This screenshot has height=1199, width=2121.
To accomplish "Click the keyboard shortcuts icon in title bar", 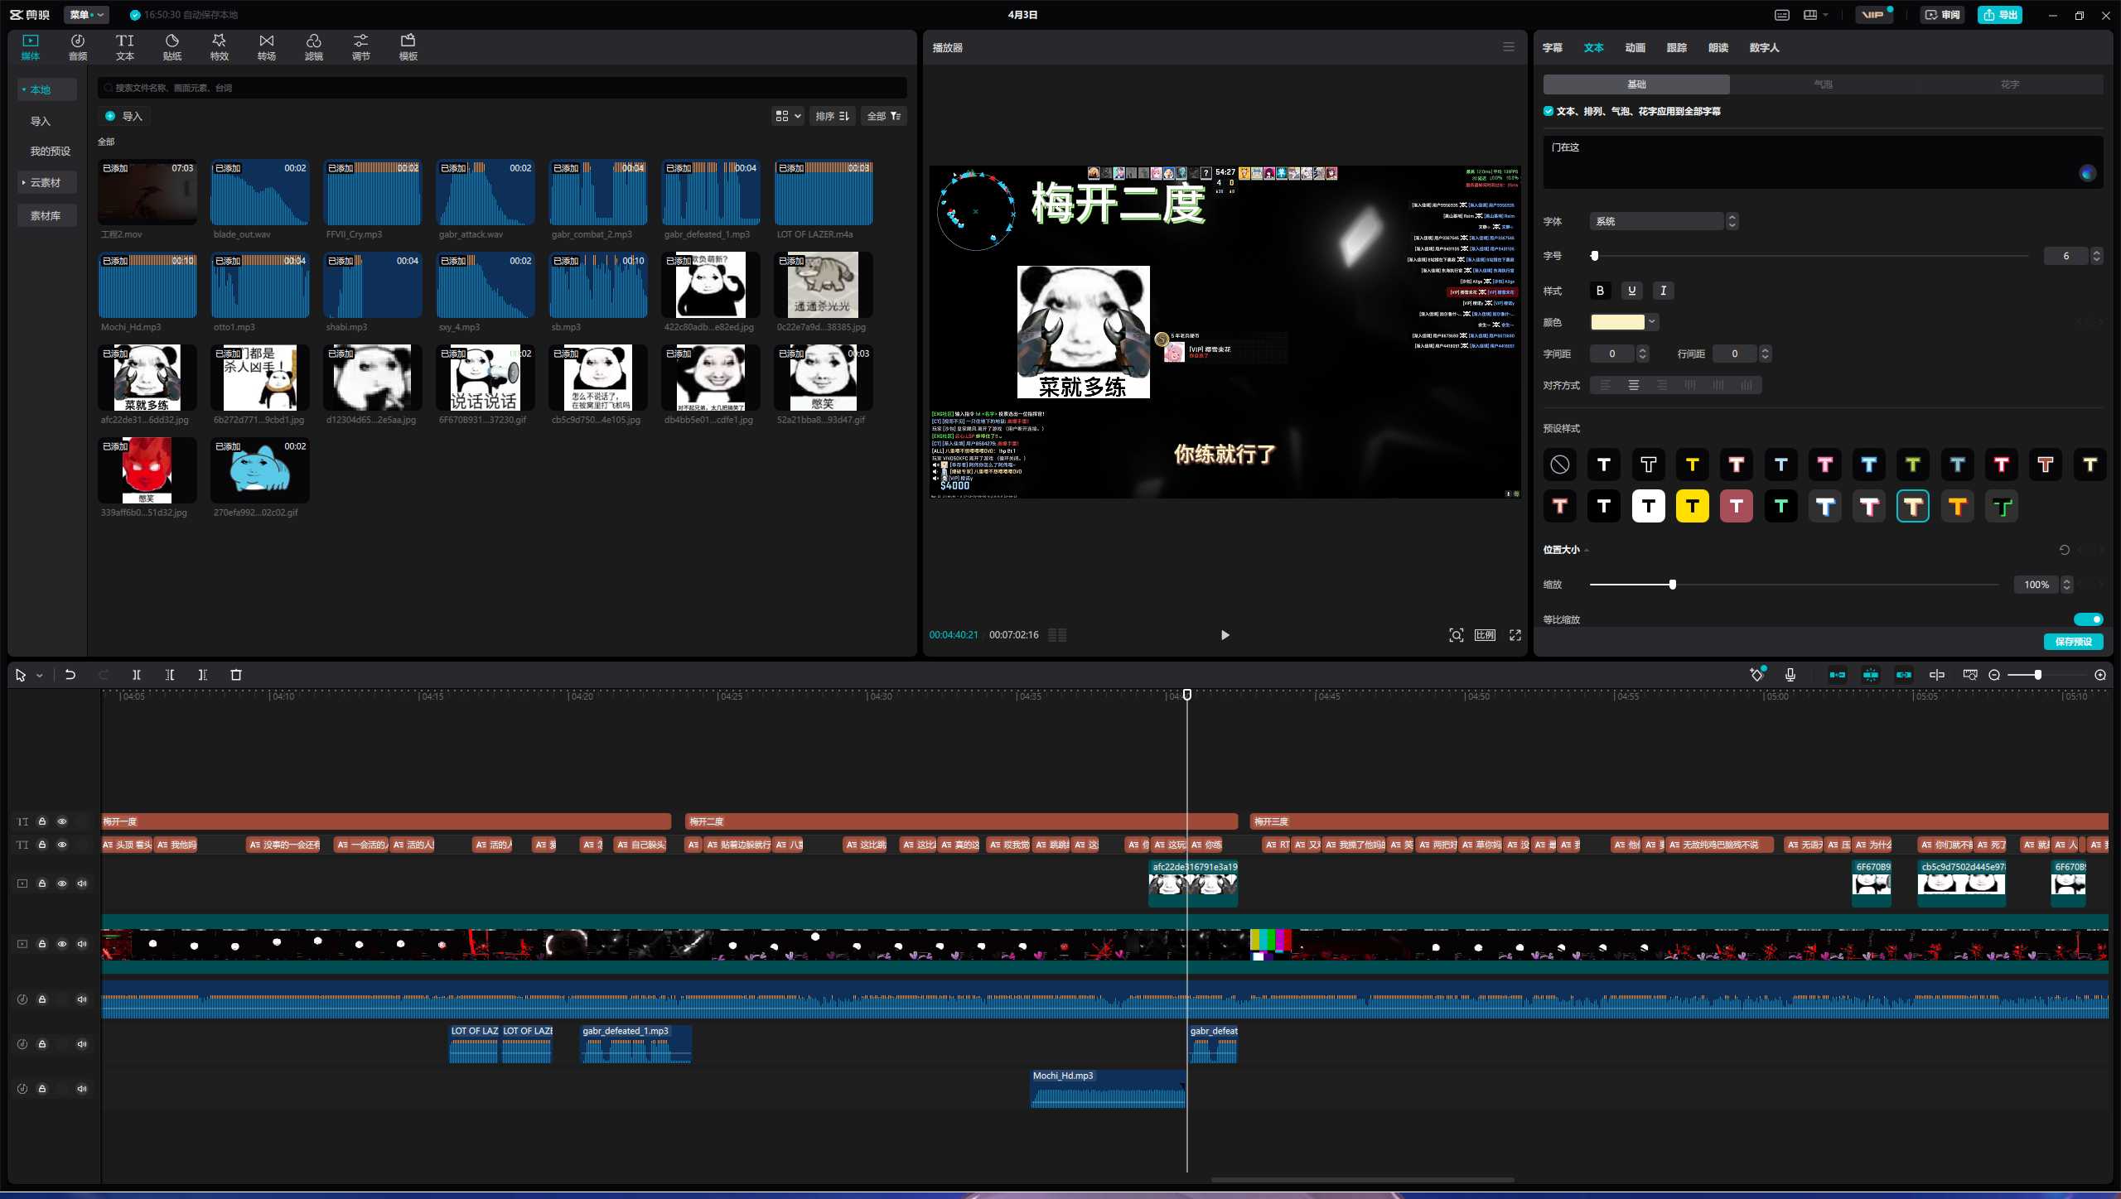I will point(1782,15).
